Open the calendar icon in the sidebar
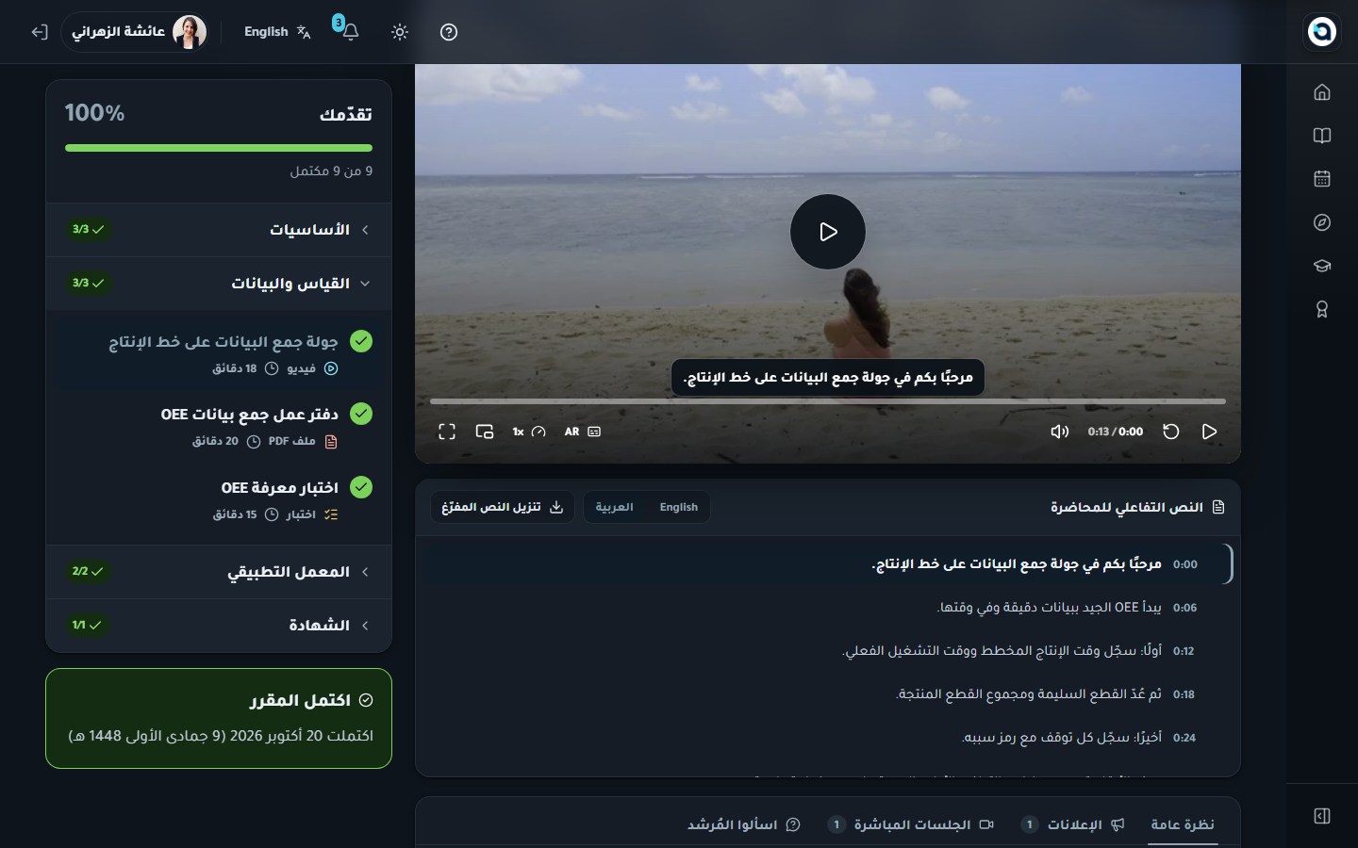Image resolution: width=1358 pixels, height=848 pixels. coord(1322,179)
